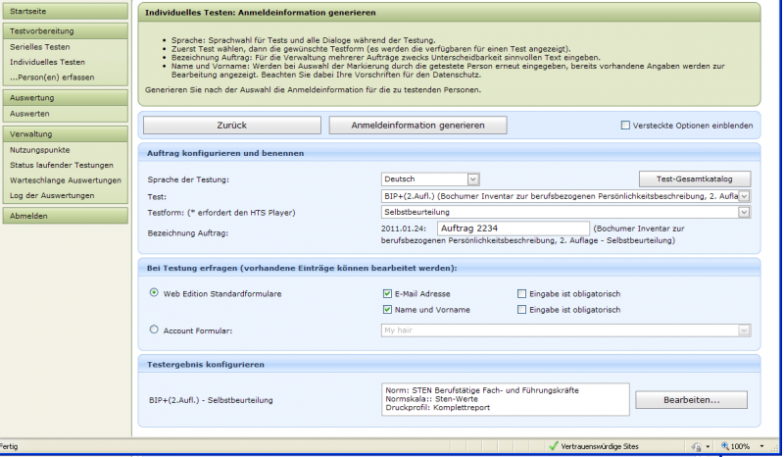Select Web Edition Standardformulare radio option
This screenshot has width=784, height=457.
click(x=154, y=292)
